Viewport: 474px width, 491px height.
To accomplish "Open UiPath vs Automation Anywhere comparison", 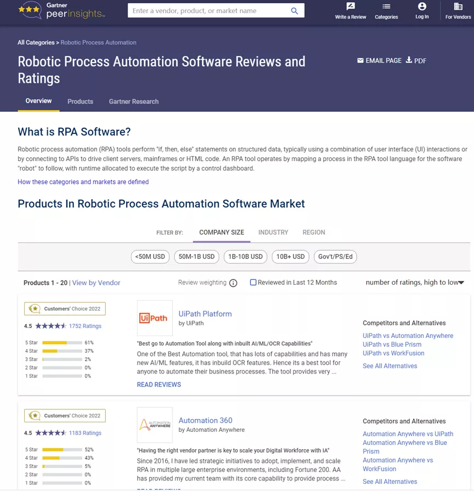I will (x=408, y=336).
